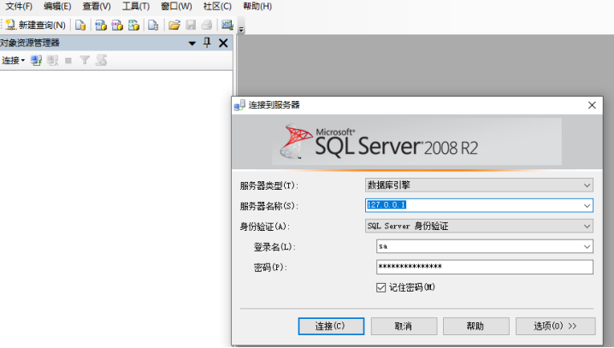Screen dimensions: 614x348
Task: Open the File (文件) menu
Action: pos(19,6)
